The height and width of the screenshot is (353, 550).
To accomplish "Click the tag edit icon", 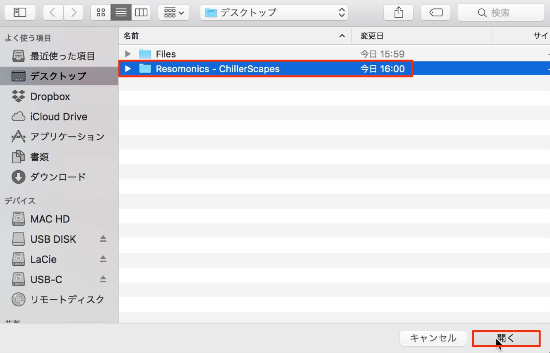I will [x=436, y=12].
